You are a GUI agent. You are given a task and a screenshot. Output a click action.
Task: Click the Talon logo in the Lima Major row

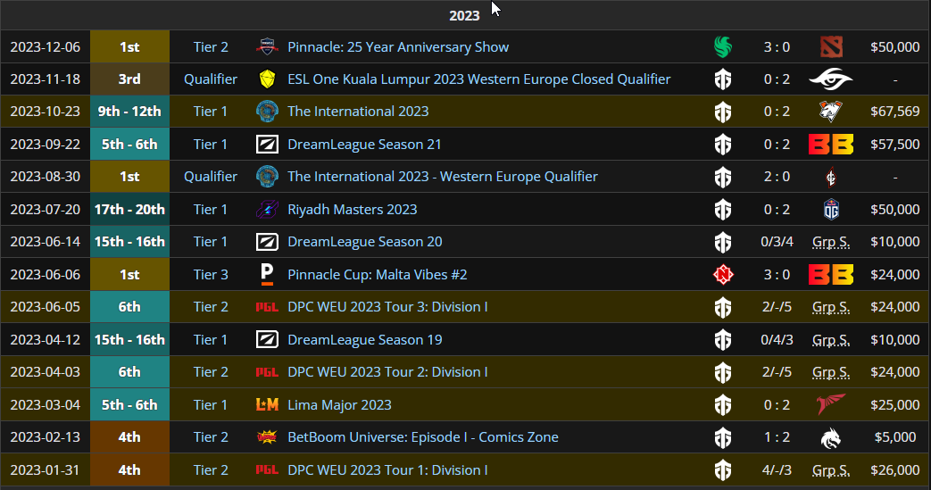click(x=830, y=405)
